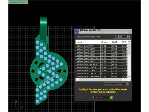This screenshot has width=149, height=112.
Task: Close the Metal Weights panel
Action: (x=129, y=31)
